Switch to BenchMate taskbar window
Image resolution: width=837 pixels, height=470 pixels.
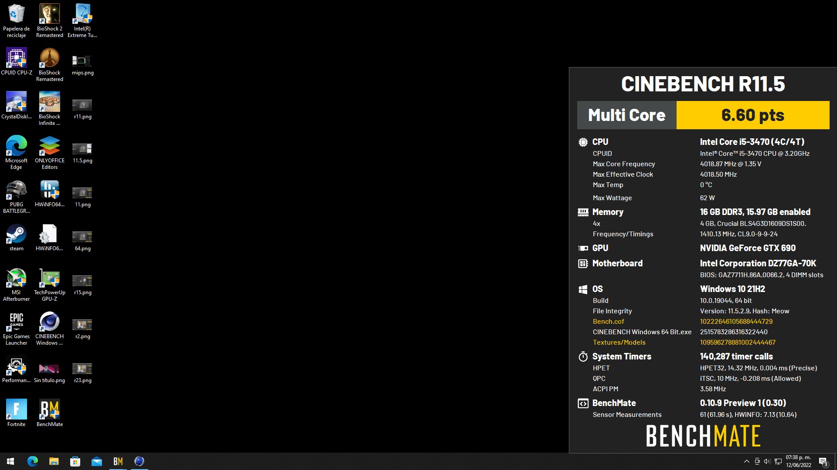[x=118, y=461]
